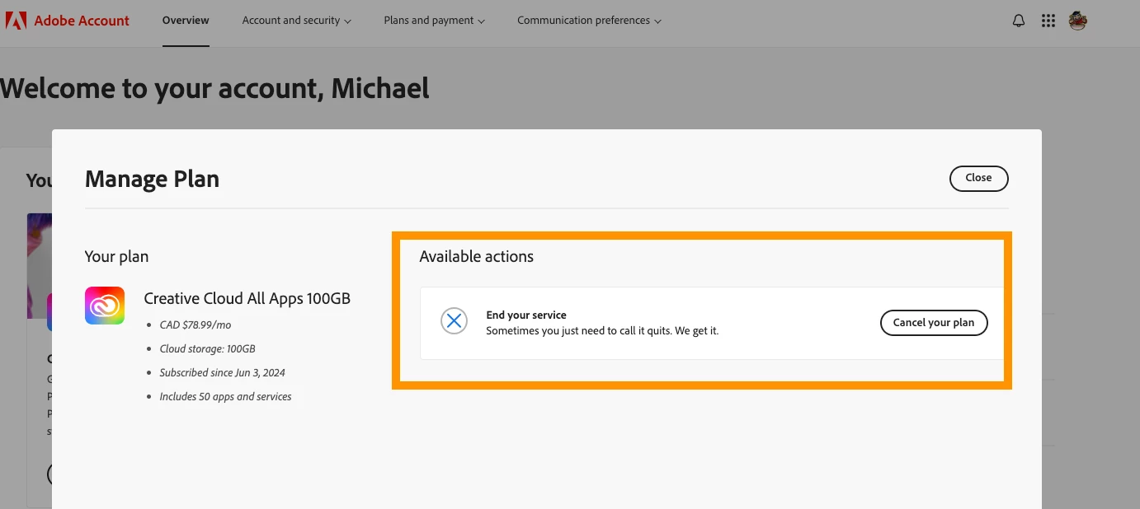1140x509 pixels.
Task: Click Includes 50 apps and services
Action: tap(225, 397)
